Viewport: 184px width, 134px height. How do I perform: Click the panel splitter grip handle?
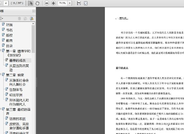[x=36, y=82]
